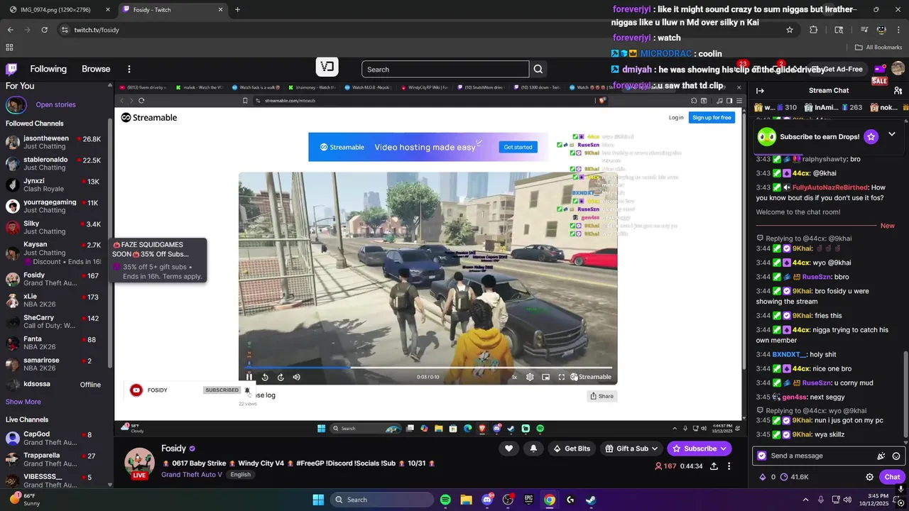Viewport: 909px width, 511px height.
Task: Pause the Streamable video in stream
Action: [x=249, y=377]
